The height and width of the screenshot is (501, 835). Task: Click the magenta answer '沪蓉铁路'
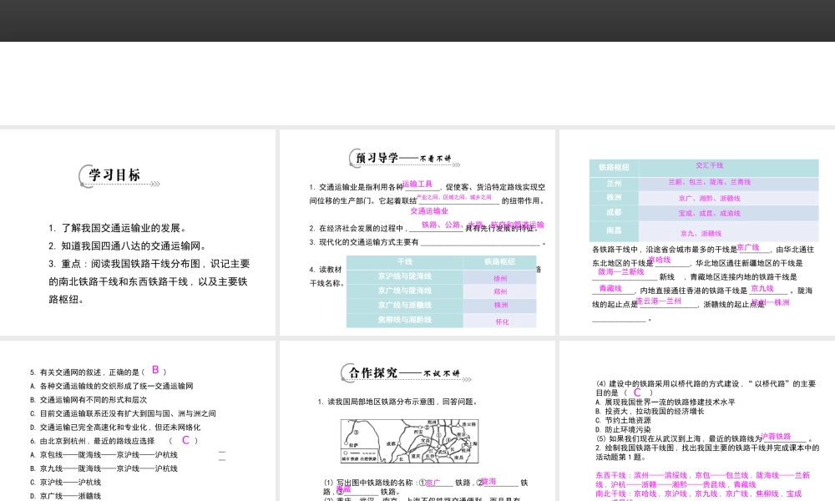click(x=776, y=437)
